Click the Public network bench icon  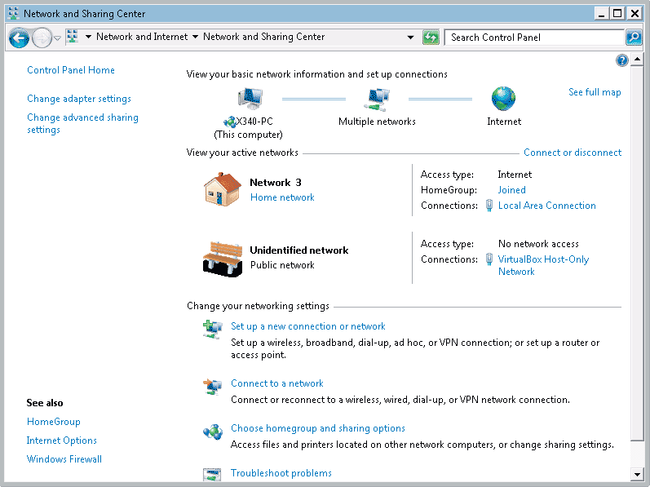222,258
